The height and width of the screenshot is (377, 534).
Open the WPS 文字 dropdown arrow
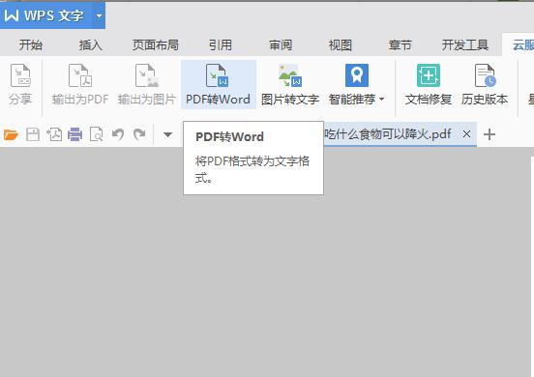coord(99,15)
